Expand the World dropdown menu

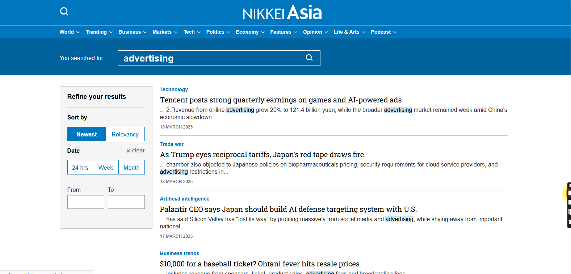pyautogui.click(x=69, y=32)
